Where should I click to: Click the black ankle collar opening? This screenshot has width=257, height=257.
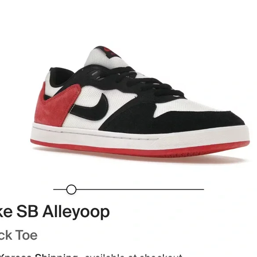[62, 76]
